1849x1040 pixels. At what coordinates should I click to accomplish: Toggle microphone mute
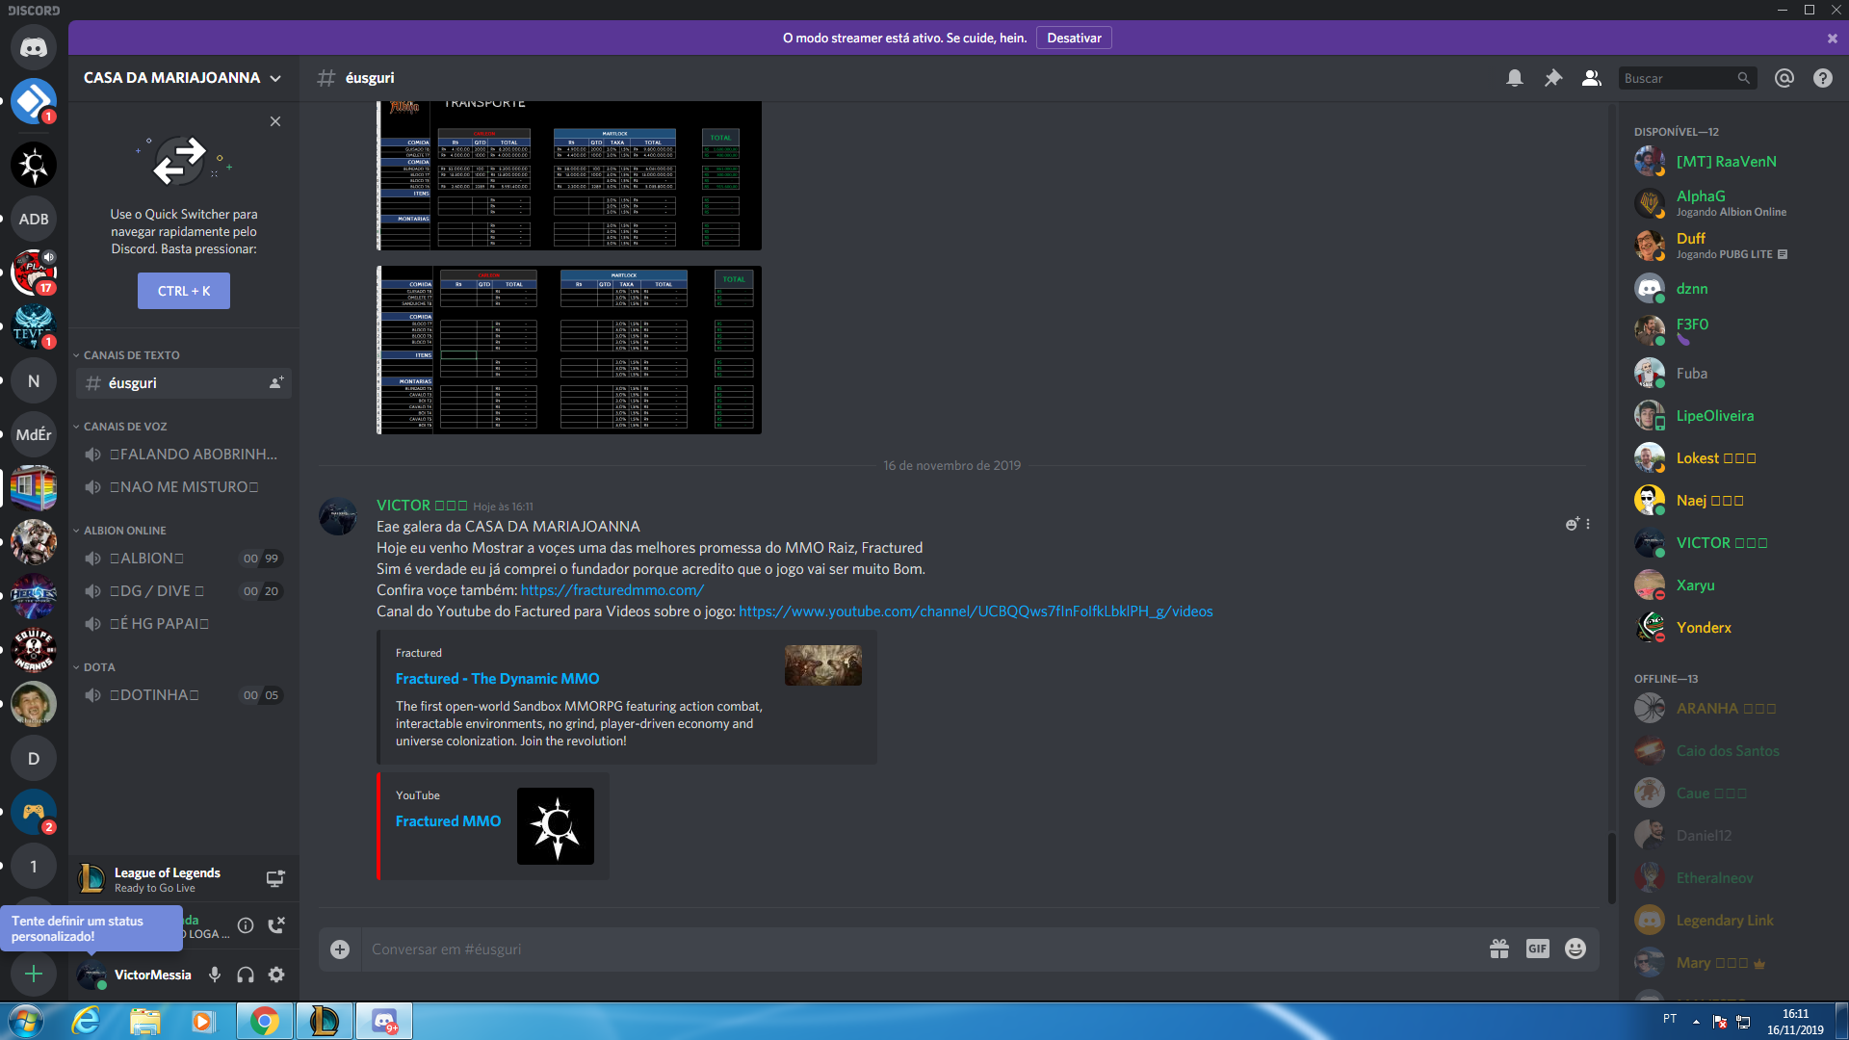tap(215, 975)
